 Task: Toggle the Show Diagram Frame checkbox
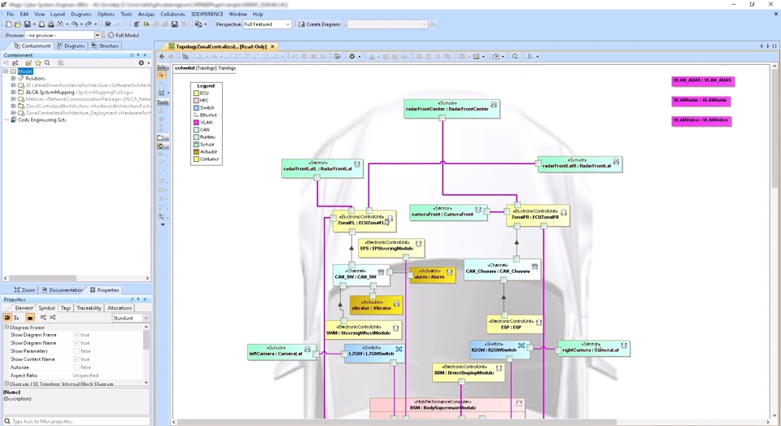76,335
